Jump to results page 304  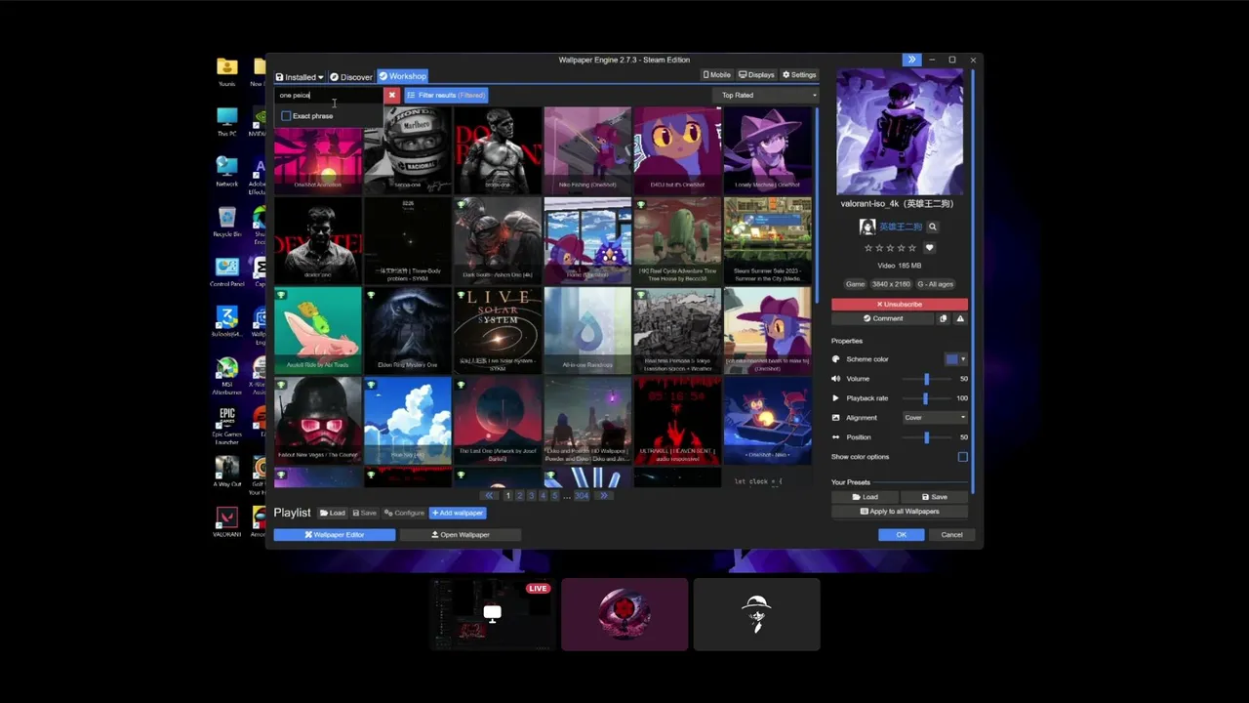[582, 496]
